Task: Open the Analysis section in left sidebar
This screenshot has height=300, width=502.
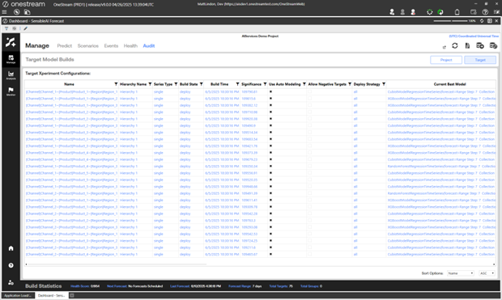Action: 11,75
